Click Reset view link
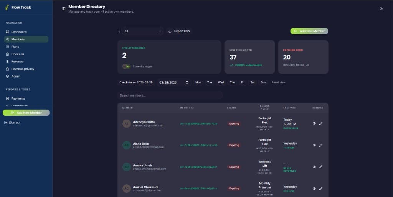Screen dimensions: 393x197 click(279, 82)
